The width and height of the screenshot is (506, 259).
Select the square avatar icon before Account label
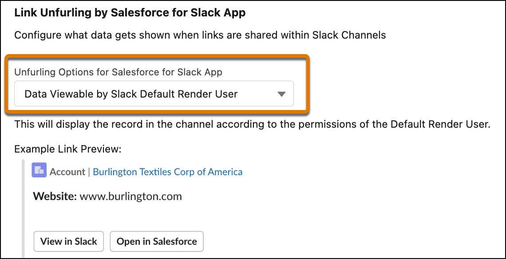coord(39,170)
